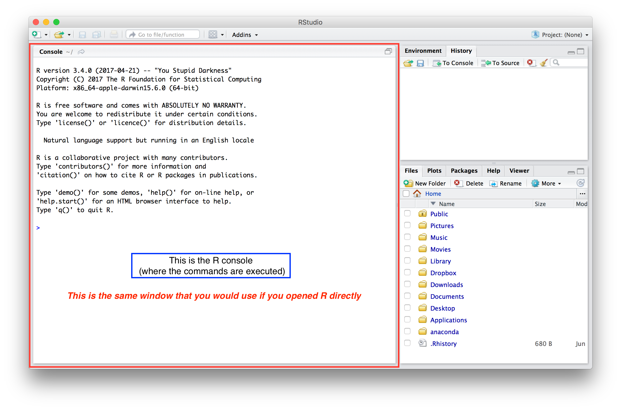Click the New Folder button
This screenshot has height=410, width=621.
pyautogui.click(x=425, y=183)
